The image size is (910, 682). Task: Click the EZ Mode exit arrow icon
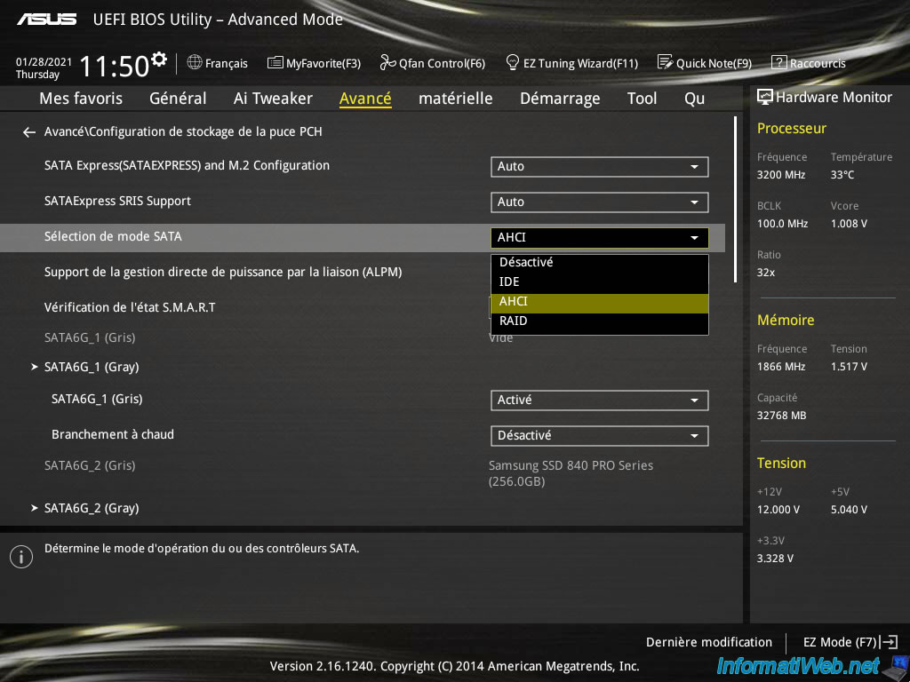point(889,641)
